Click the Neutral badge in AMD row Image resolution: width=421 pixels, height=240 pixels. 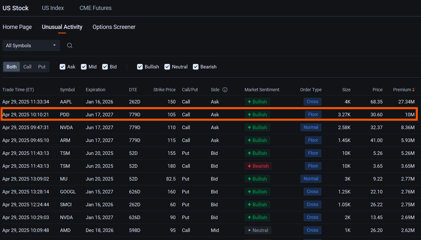coord(258,230)
